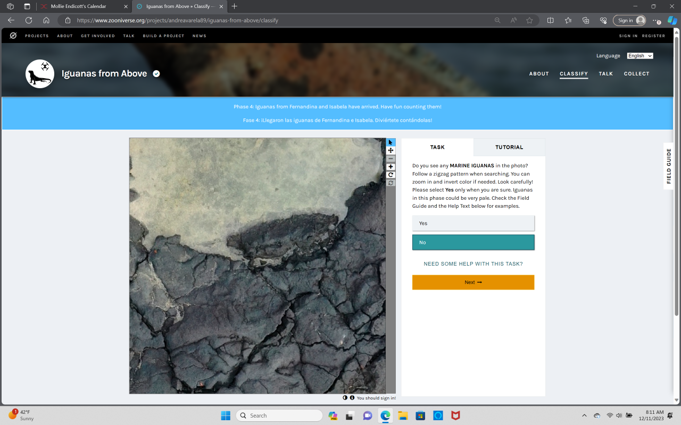This screenshot has height=425, width=681.
Task: Show hidden system tray icons
Action: coord(584,415)
